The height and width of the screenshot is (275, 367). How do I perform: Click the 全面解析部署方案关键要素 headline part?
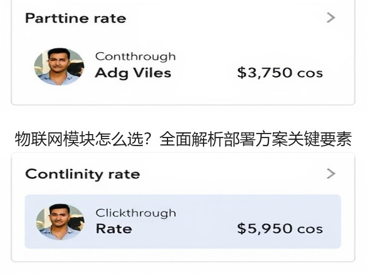(x=256, y=139)
